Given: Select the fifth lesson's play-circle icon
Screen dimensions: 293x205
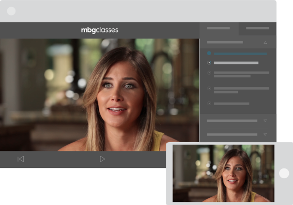Looking at the screenshot, I should 209,104.
